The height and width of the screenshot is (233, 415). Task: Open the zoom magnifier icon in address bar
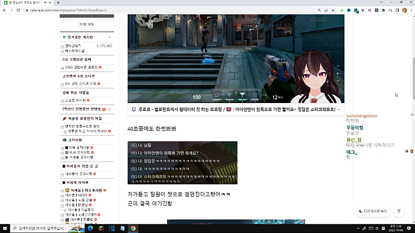point(319,10)
